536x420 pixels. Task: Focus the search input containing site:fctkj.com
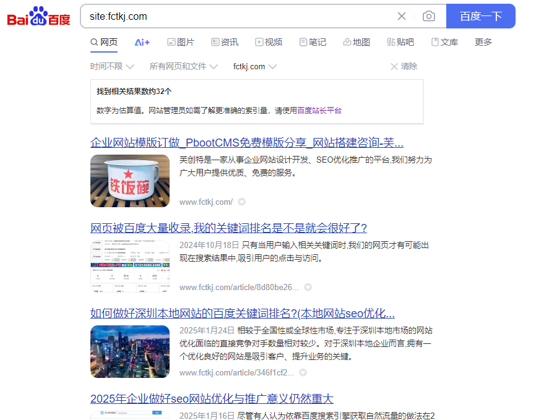point(240,16)
